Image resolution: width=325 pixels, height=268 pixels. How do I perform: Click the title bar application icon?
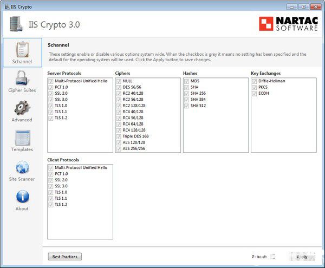pos(7,7)
